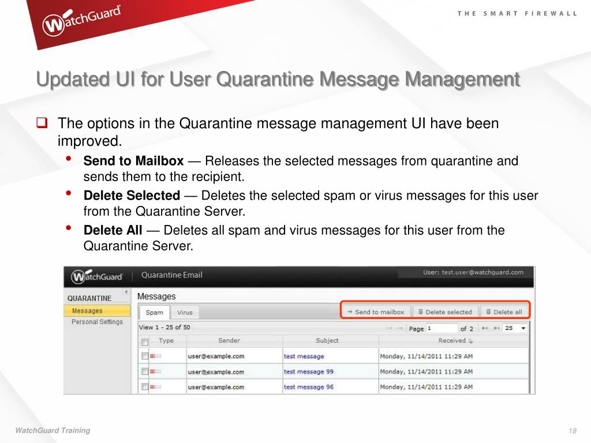Click 'User: test.user@watchguard.com' text
The width and height of the screenshot is (591, 443).
(473, 272)
